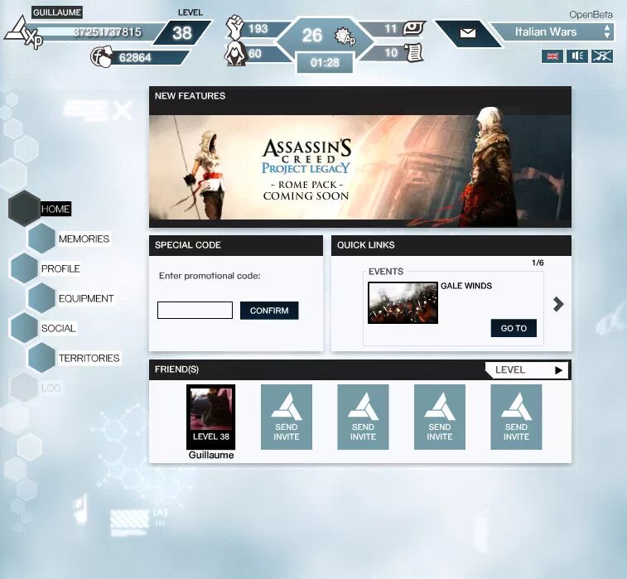The image size is (627, 579).
Task: Click the hexagon icon beside TERRITORIES
Action: (41, 358)
